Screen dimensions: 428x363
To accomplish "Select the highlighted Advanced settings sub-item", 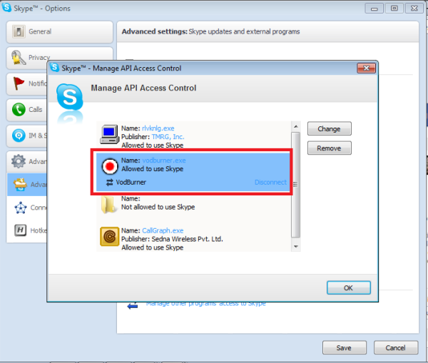I will (27, 185).
